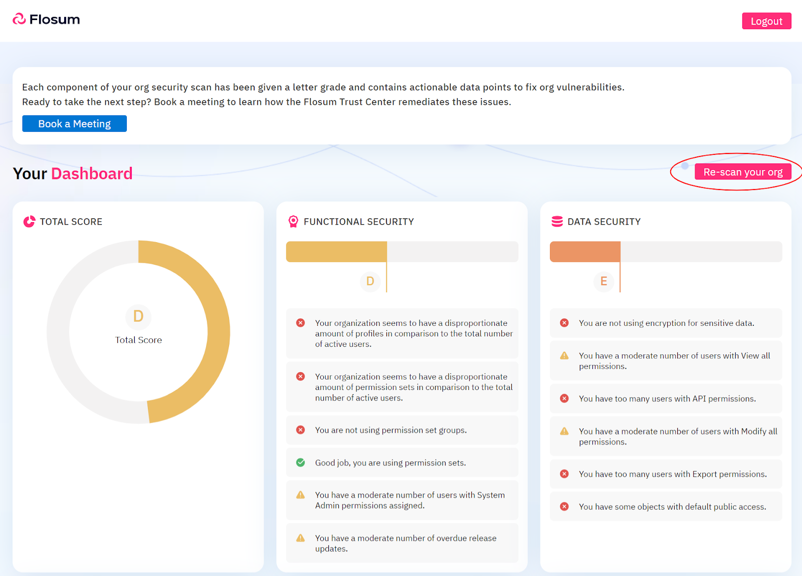Viewport: 802px width, 576px height.
Task: Click the Data Security database icon
Action: (557, 222)
